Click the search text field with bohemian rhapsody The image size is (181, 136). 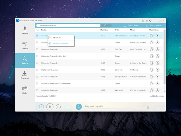click(x=68, y=25)
